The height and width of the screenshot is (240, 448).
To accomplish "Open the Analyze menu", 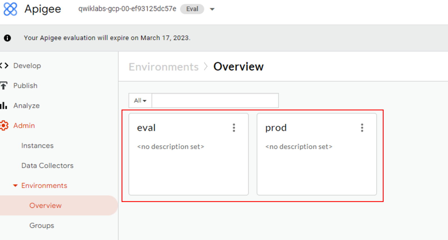I will [x=26, y=106].
